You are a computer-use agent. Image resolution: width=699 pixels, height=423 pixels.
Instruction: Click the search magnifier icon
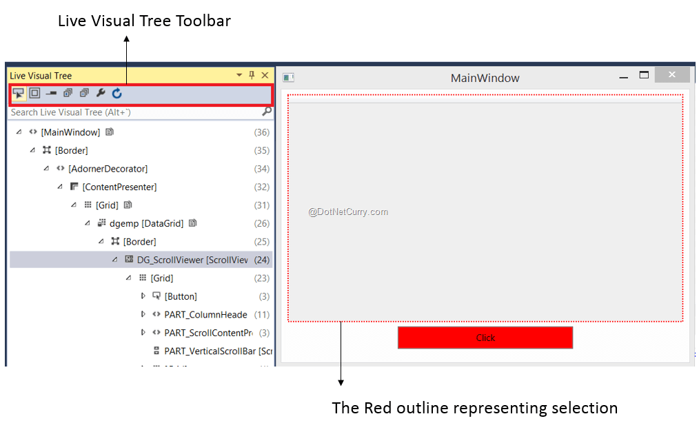(x=267, y=112)
